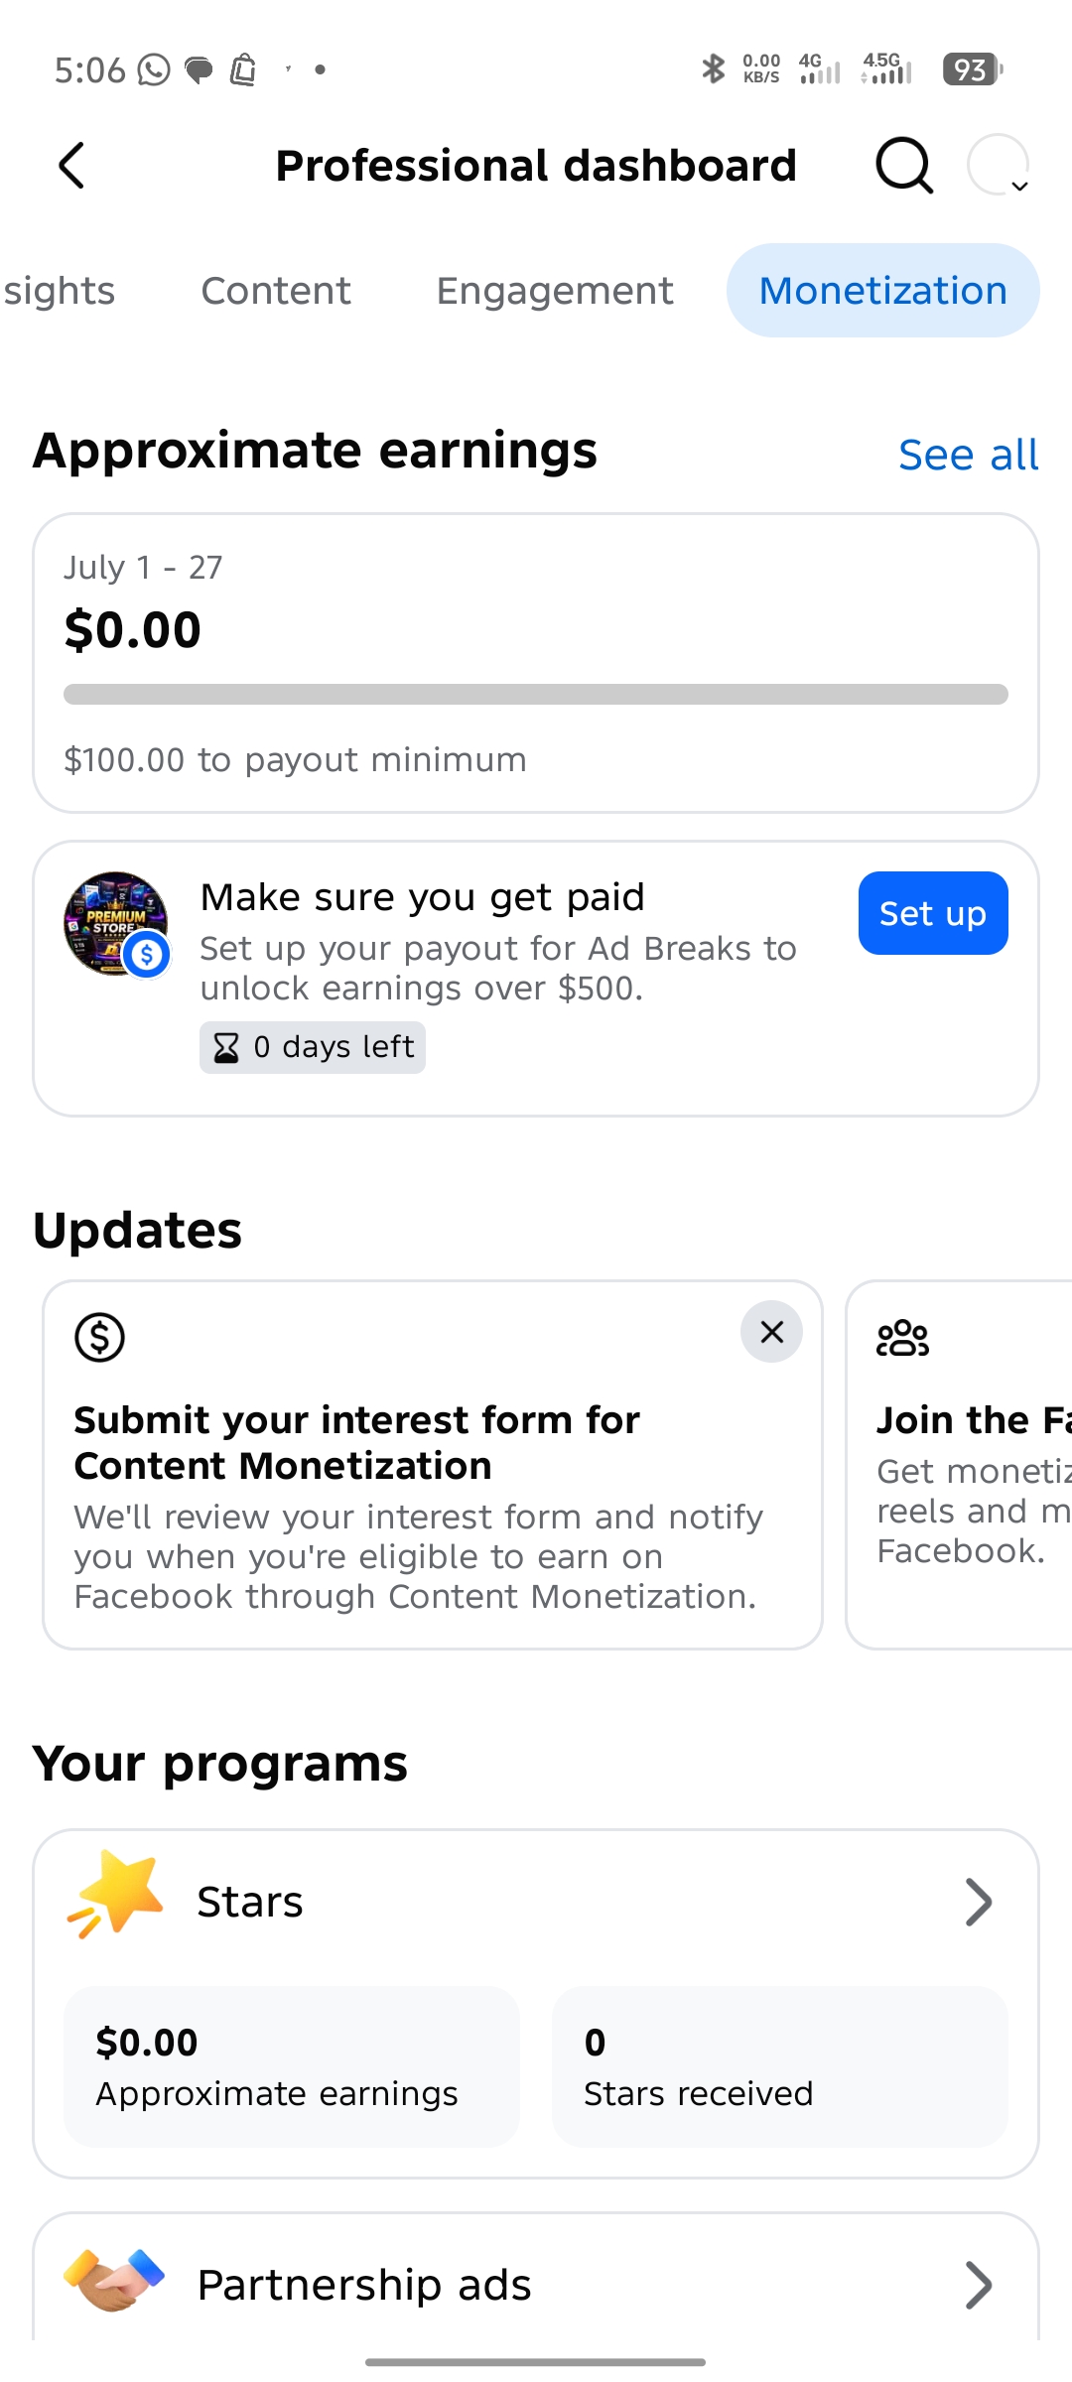Tap the Set up payout button
Image resolution: width=1072 pixels, height=2382 pixels.
933,913
